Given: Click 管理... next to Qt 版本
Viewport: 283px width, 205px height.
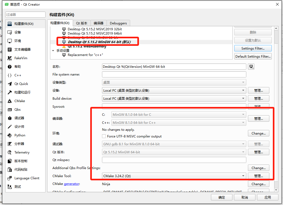Looking at the screenshot, I should tap(259, 152).
